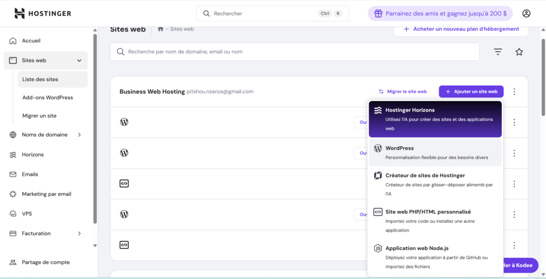Click the Hostinger logo in header
This screenshot has width=546, height=279.
[43, 13]
